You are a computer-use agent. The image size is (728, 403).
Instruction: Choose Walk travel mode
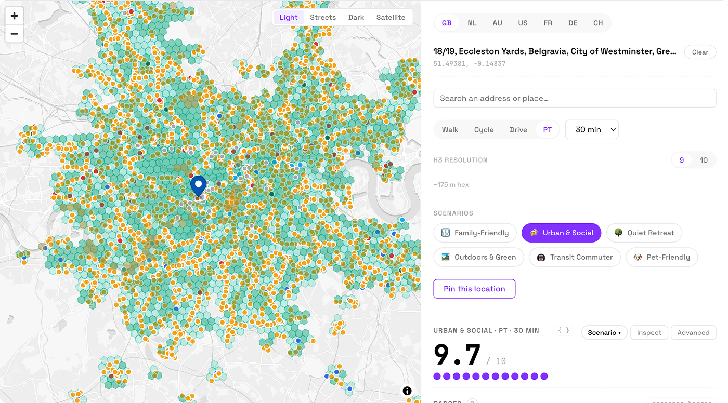click(450, 130)
